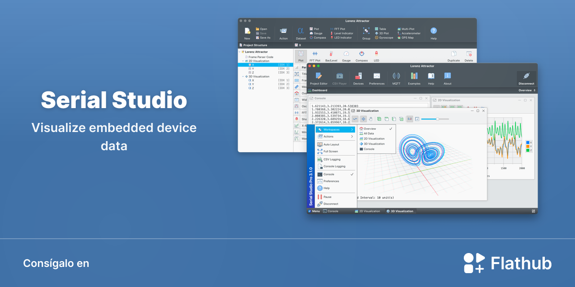Adjust the 3D Visualization toolbar slider

[x=435, y=119]
